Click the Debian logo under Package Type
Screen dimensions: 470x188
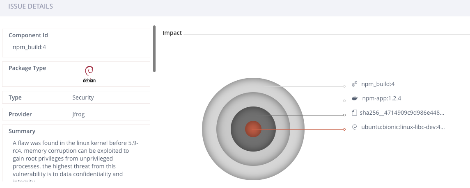pos(89,74)
